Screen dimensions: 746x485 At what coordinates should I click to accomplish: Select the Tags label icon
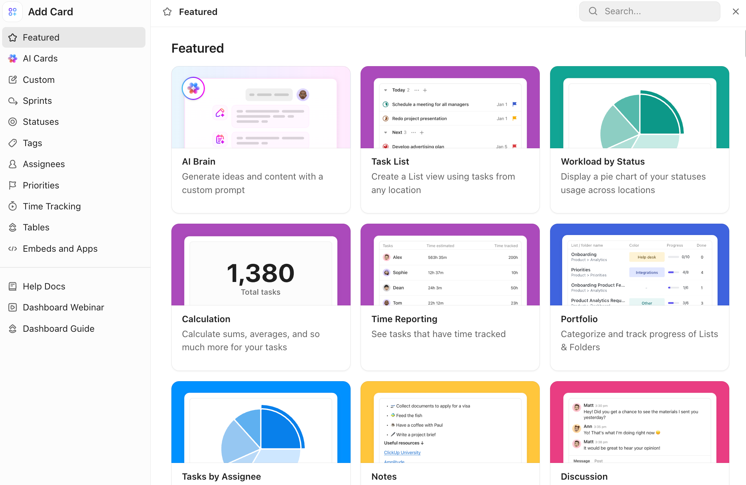pos(13,143)
